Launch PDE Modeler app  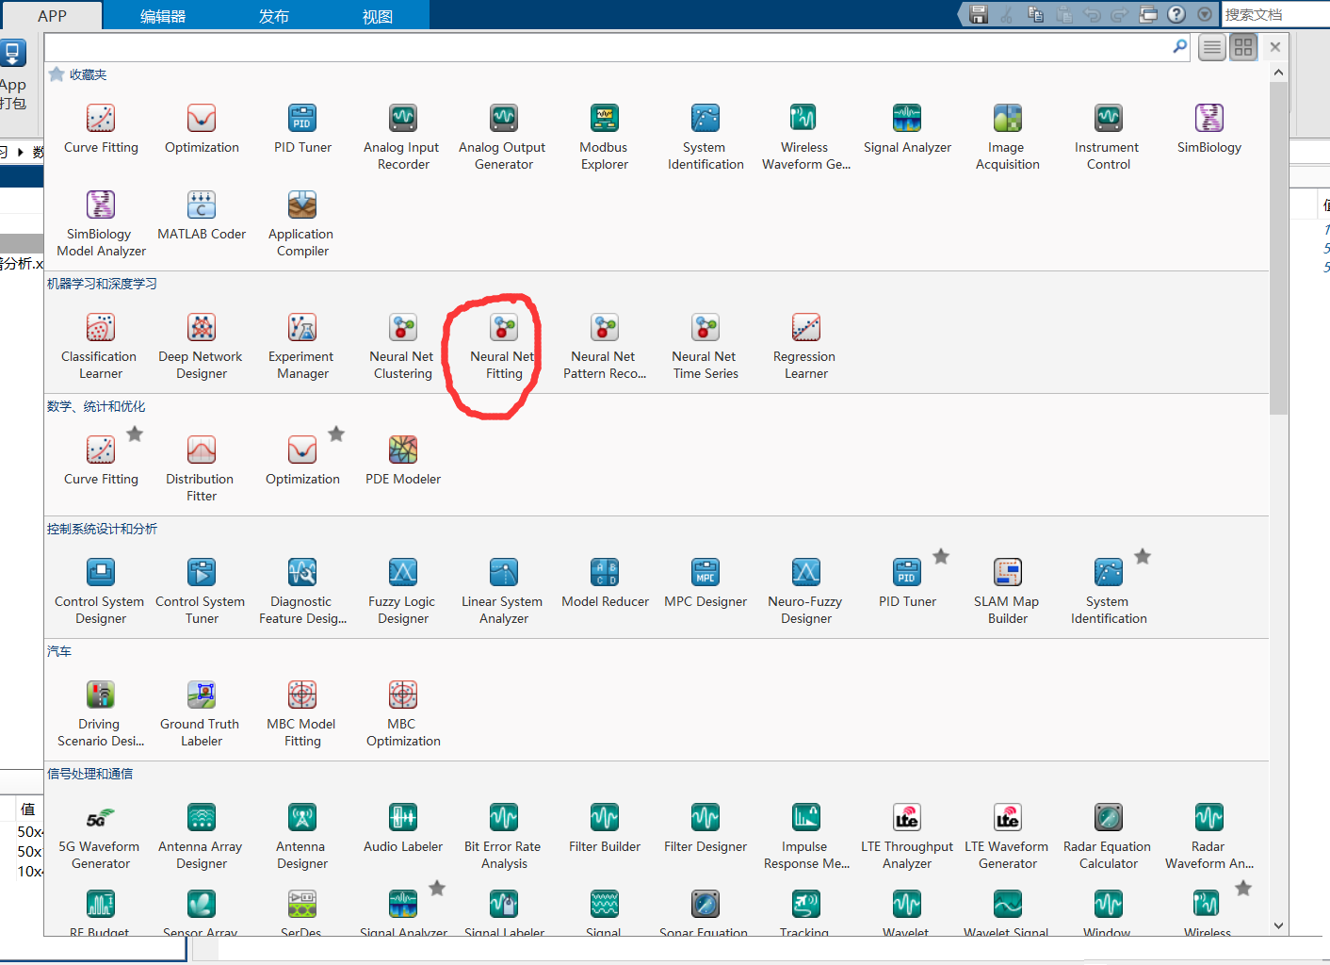point(402,461)
